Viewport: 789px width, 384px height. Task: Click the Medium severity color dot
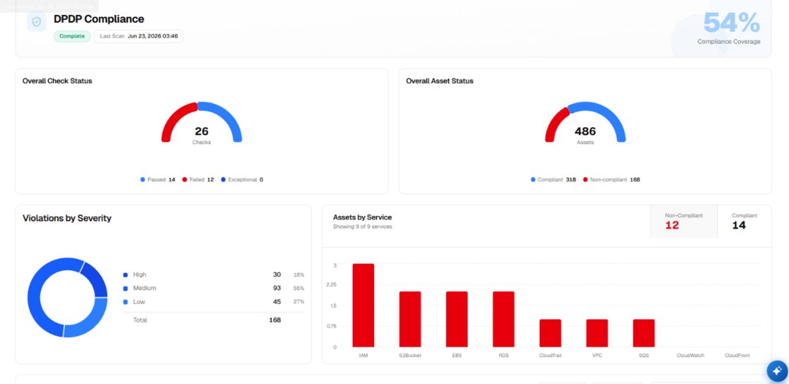pos(125,288)
